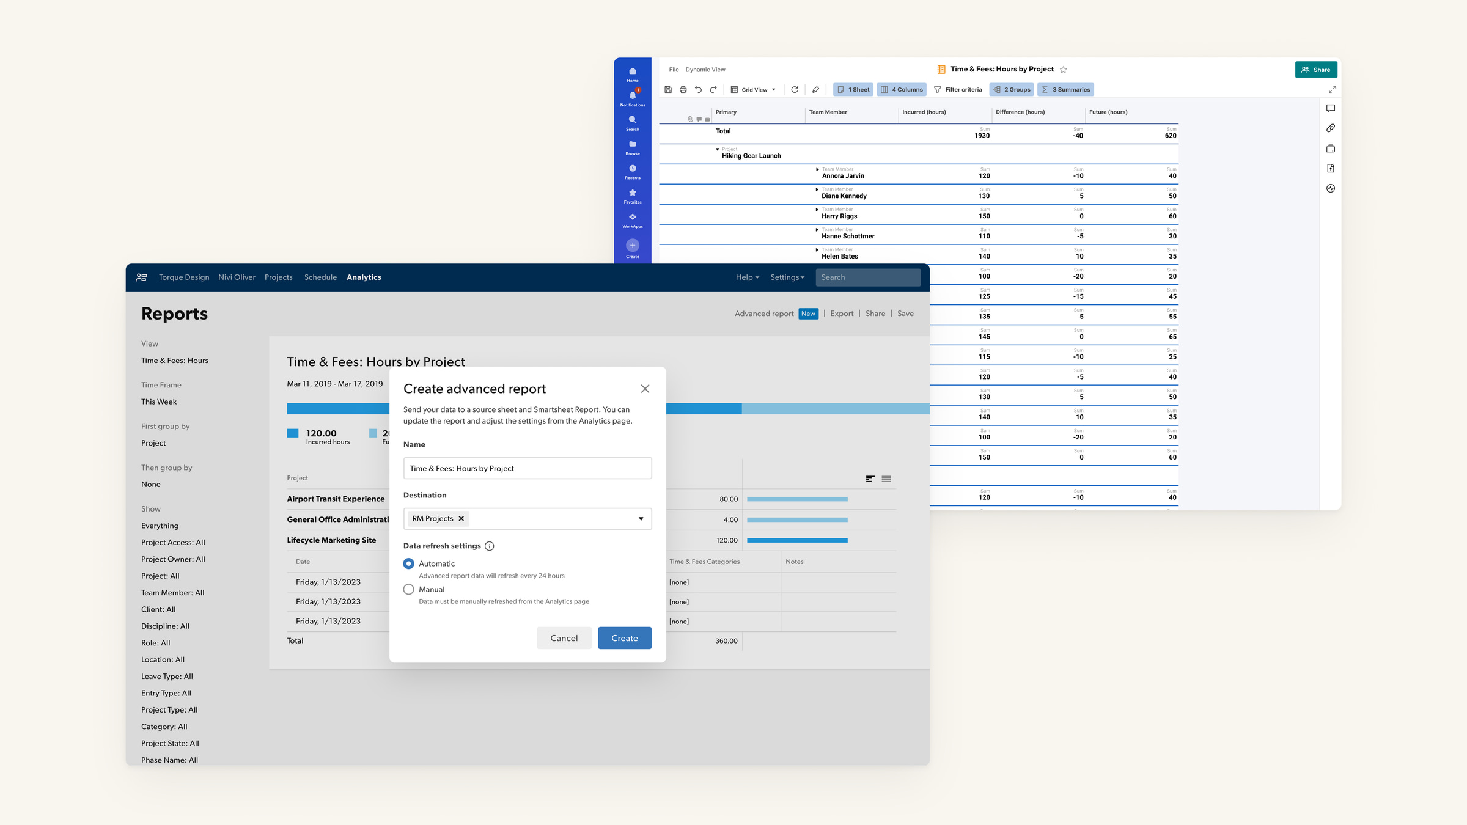The height and width of the screenshot is (825, 1467).
Task: Click the 4 Columns toolbar button
Action: coord(902,90)
